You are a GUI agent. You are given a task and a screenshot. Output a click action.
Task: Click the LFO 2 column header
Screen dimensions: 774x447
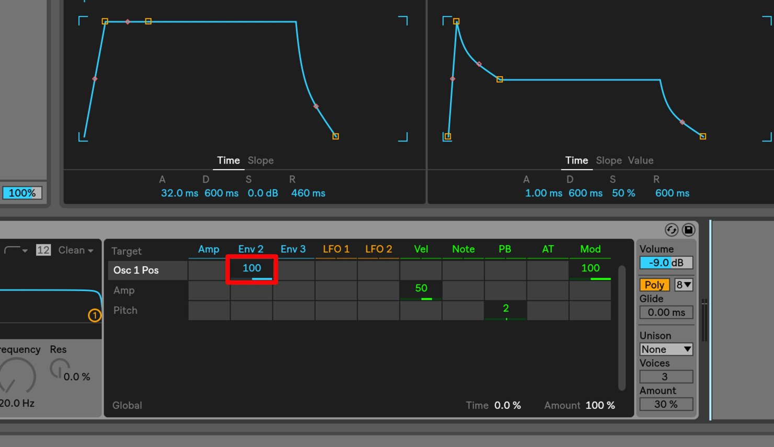(379, 249)
